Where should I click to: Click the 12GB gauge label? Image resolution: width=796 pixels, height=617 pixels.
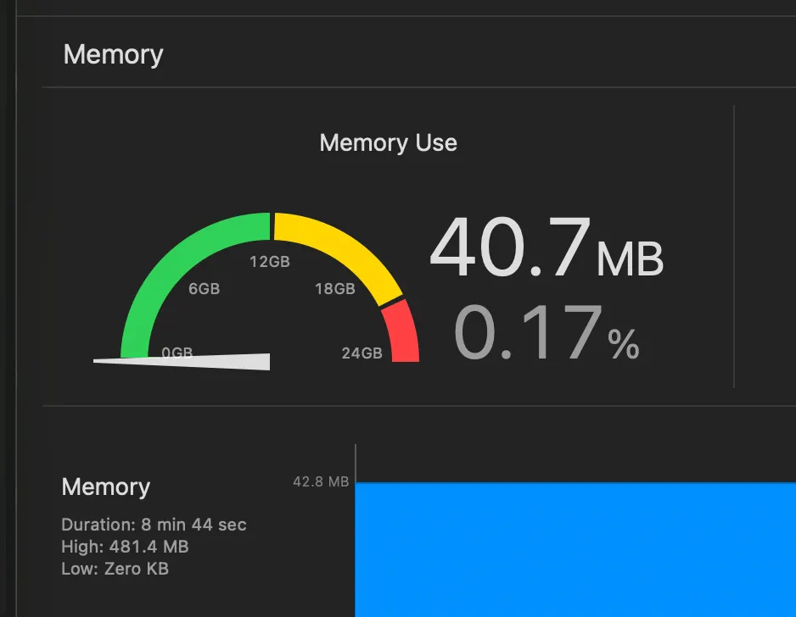(270, 262)
